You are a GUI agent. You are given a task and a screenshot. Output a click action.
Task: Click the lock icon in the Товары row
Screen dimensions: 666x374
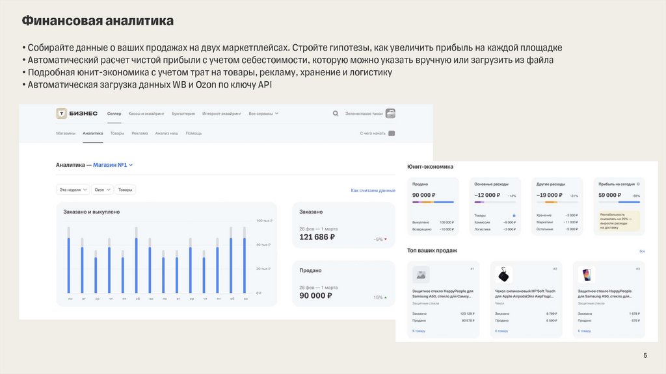click(514, 215)
